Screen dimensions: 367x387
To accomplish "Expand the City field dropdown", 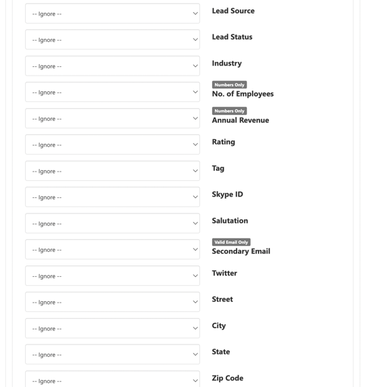I will 112,328.
